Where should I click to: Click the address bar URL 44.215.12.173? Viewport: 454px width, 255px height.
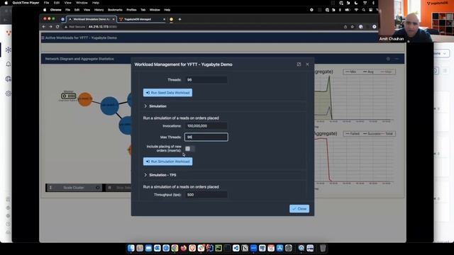pyautogui.click(x=102, y=27)
